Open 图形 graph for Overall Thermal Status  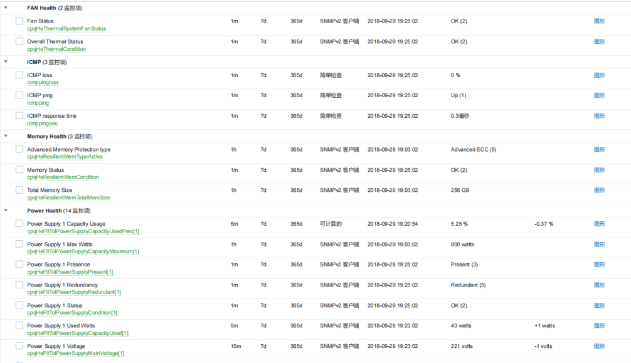point(599,42)
